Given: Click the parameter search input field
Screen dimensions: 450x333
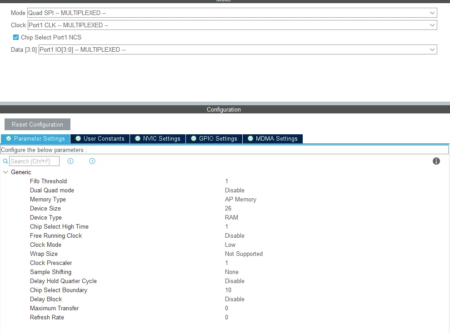Looking at the screenshot, I should (34, 161).
